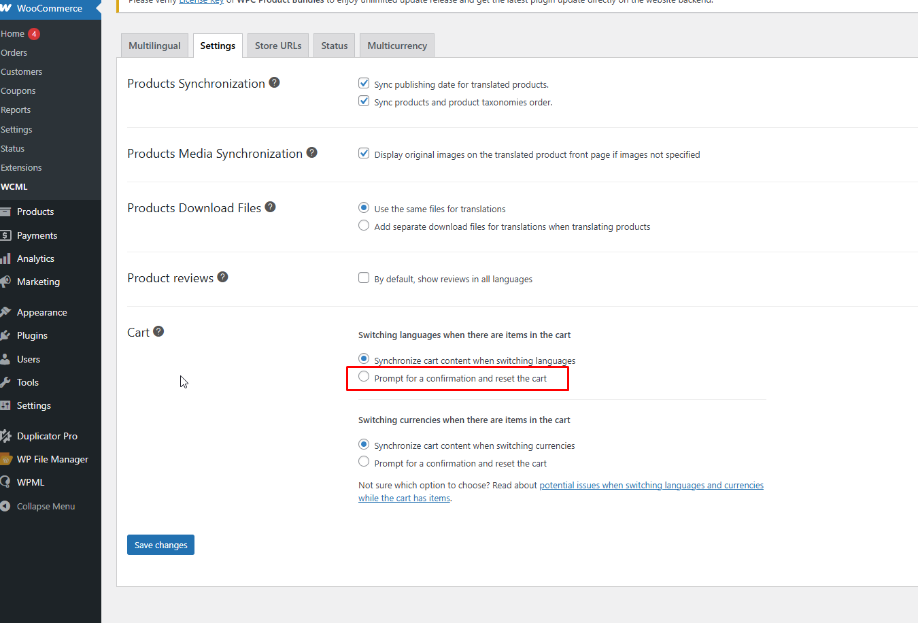
Task: Open Status in WooCommerce submenu
Action: (x=12, y=148)
